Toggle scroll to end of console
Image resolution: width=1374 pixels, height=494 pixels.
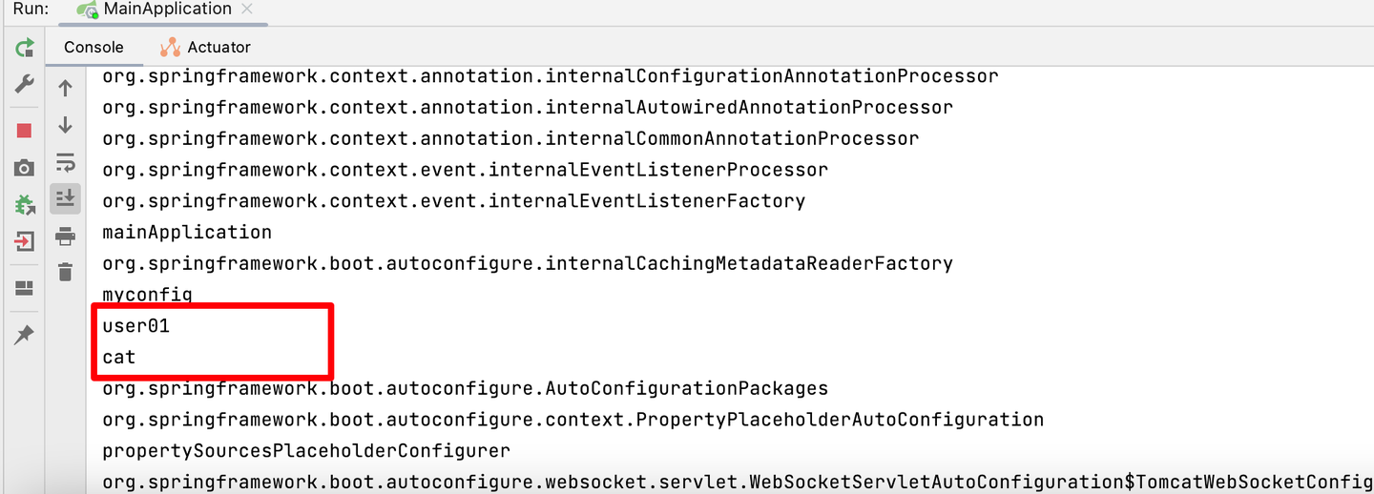[65, 198]
